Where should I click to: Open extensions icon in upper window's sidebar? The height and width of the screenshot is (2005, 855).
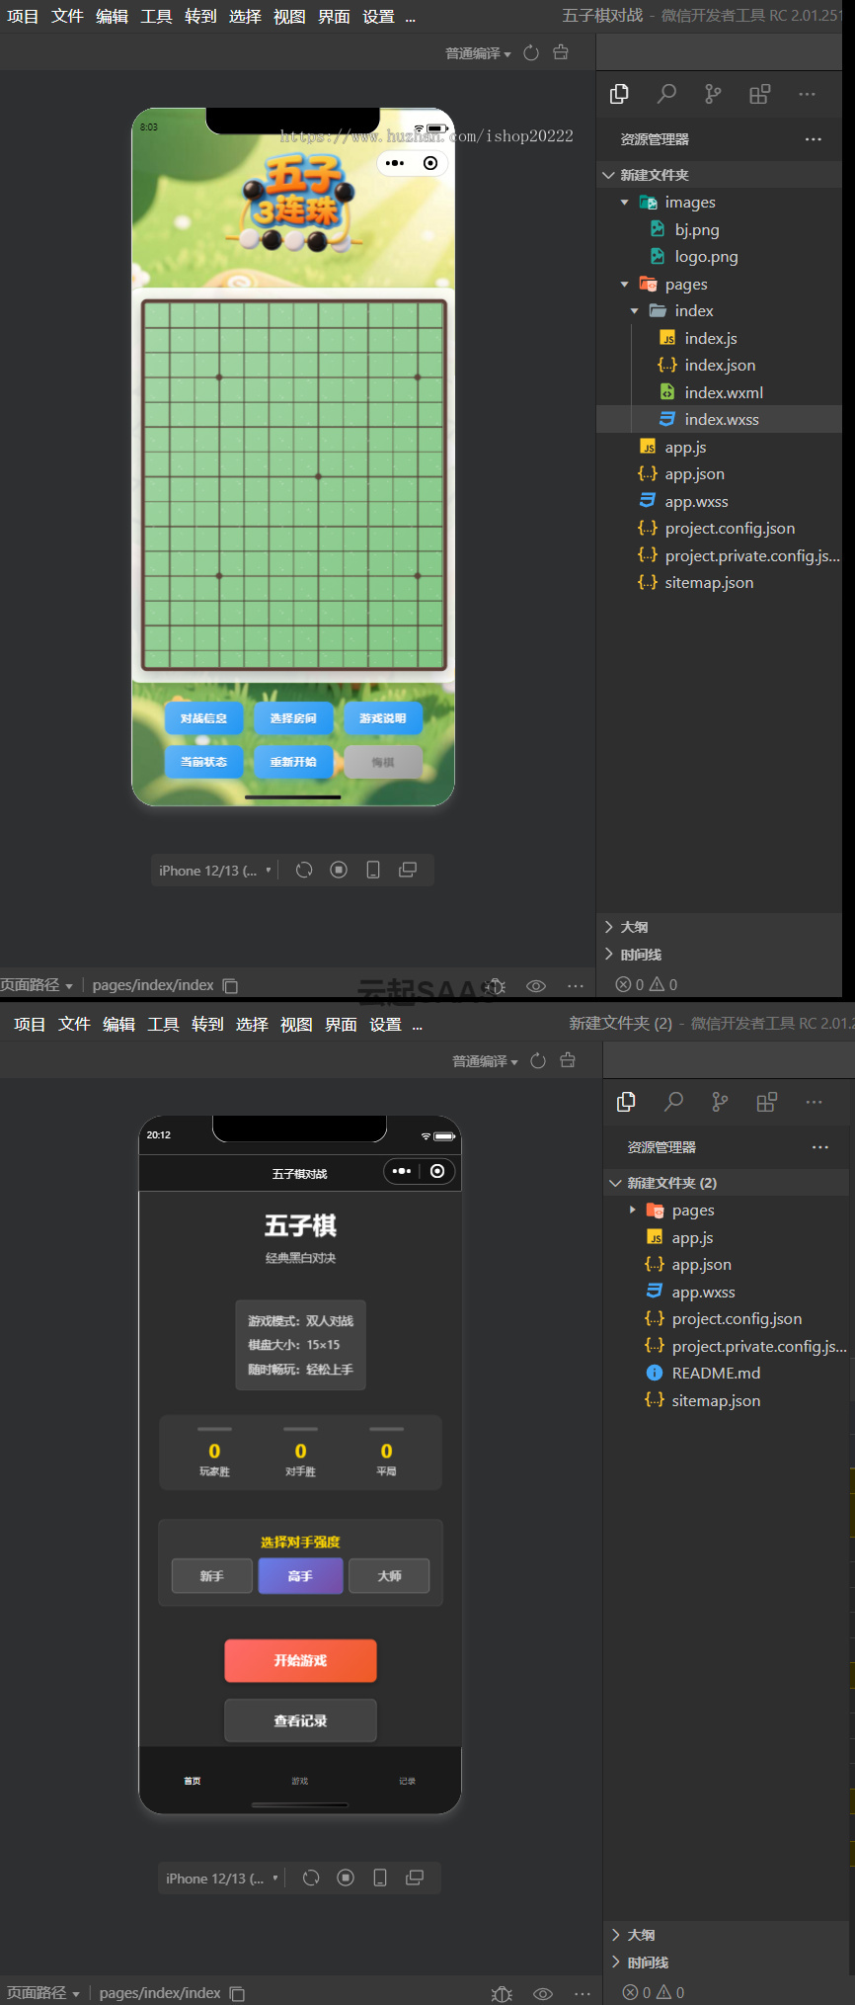coord(759,94)
